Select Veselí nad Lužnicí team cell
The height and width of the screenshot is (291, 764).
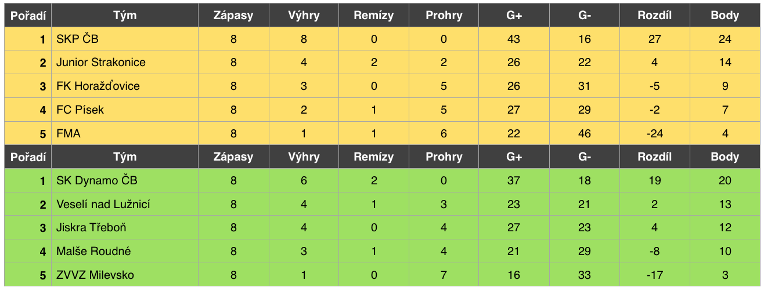[125, 204]
